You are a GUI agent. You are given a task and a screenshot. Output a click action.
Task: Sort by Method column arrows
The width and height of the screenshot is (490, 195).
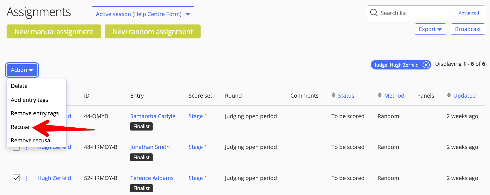380,95
